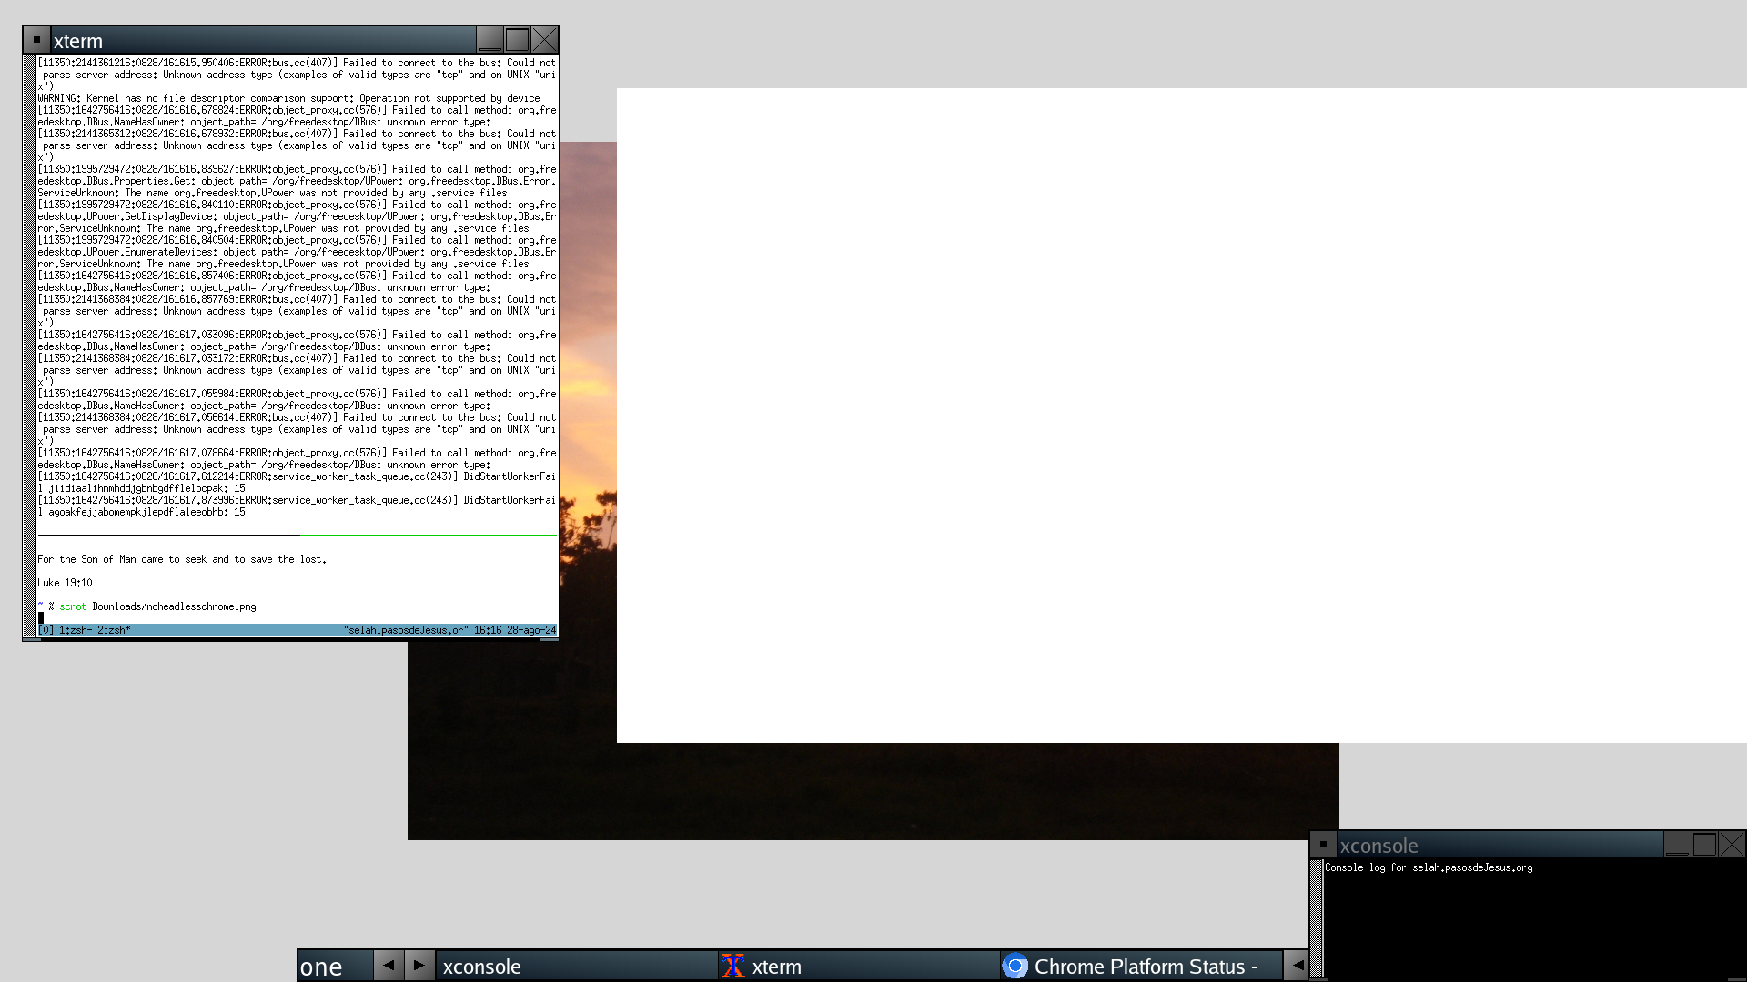Focus the blank white Chrome window
The height and width of the screenshot is (982, 1747).
coord(1181,415)
